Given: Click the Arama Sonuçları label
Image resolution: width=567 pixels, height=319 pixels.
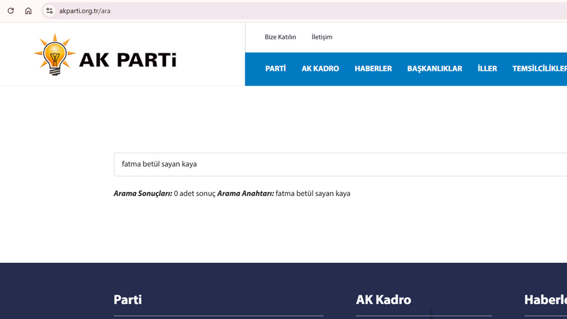Looking at the screenshot, I should (x=143, y=194).
